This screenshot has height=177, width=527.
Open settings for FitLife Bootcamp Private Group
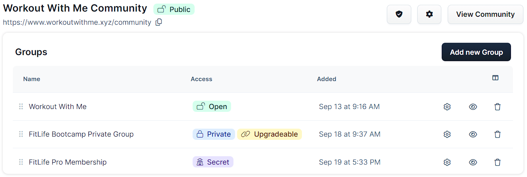[x=447, y=134]
